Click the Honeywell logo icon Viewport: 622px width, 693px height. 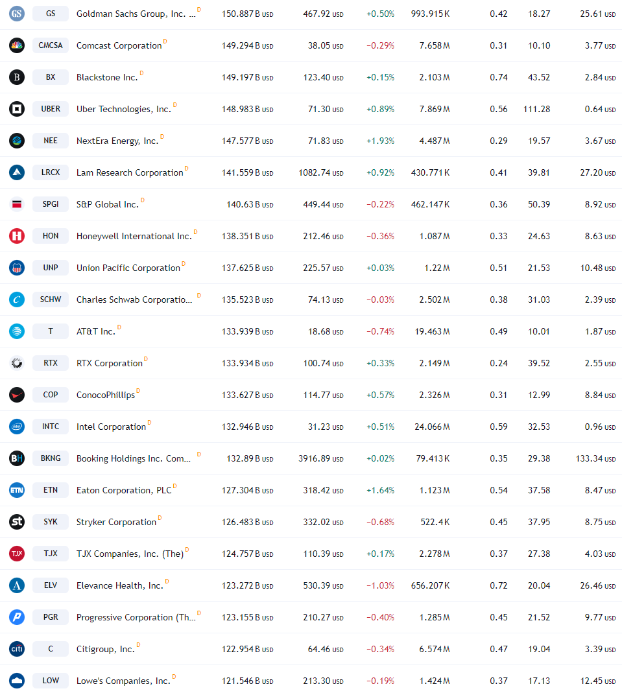pyautogui.click(x=17, y=236)
